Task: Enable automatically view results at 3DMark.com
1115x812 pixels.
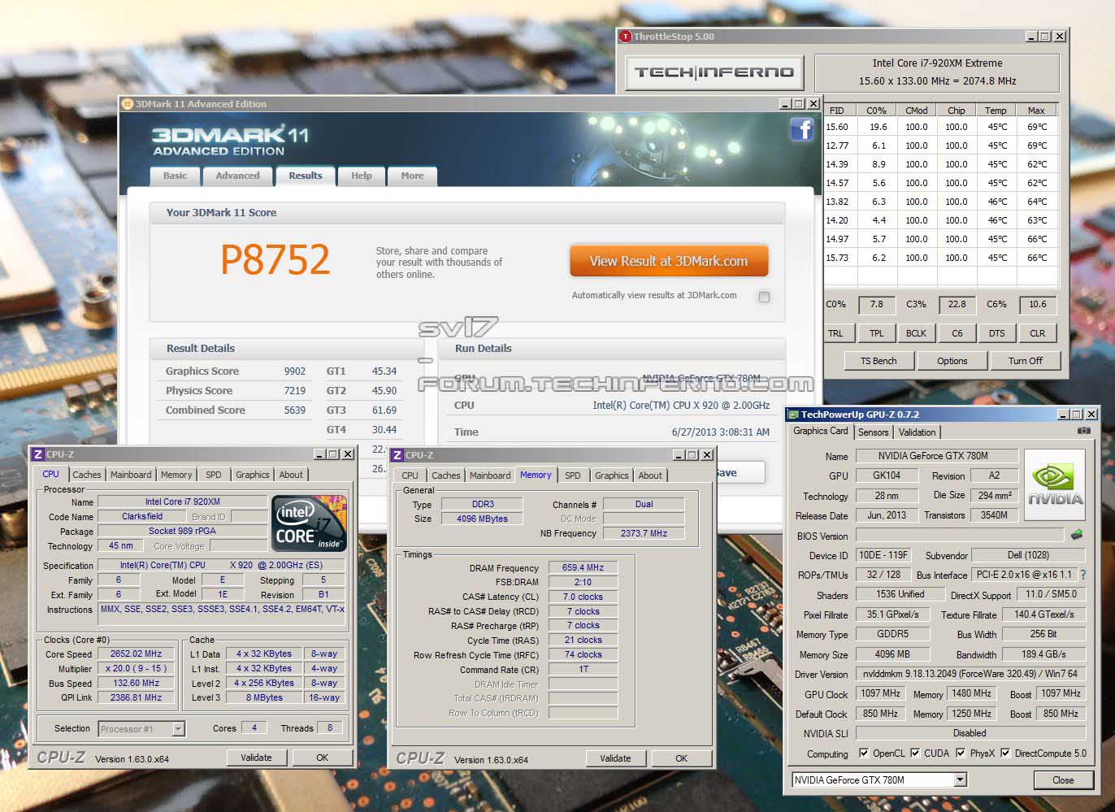Action: pos(764,297)
